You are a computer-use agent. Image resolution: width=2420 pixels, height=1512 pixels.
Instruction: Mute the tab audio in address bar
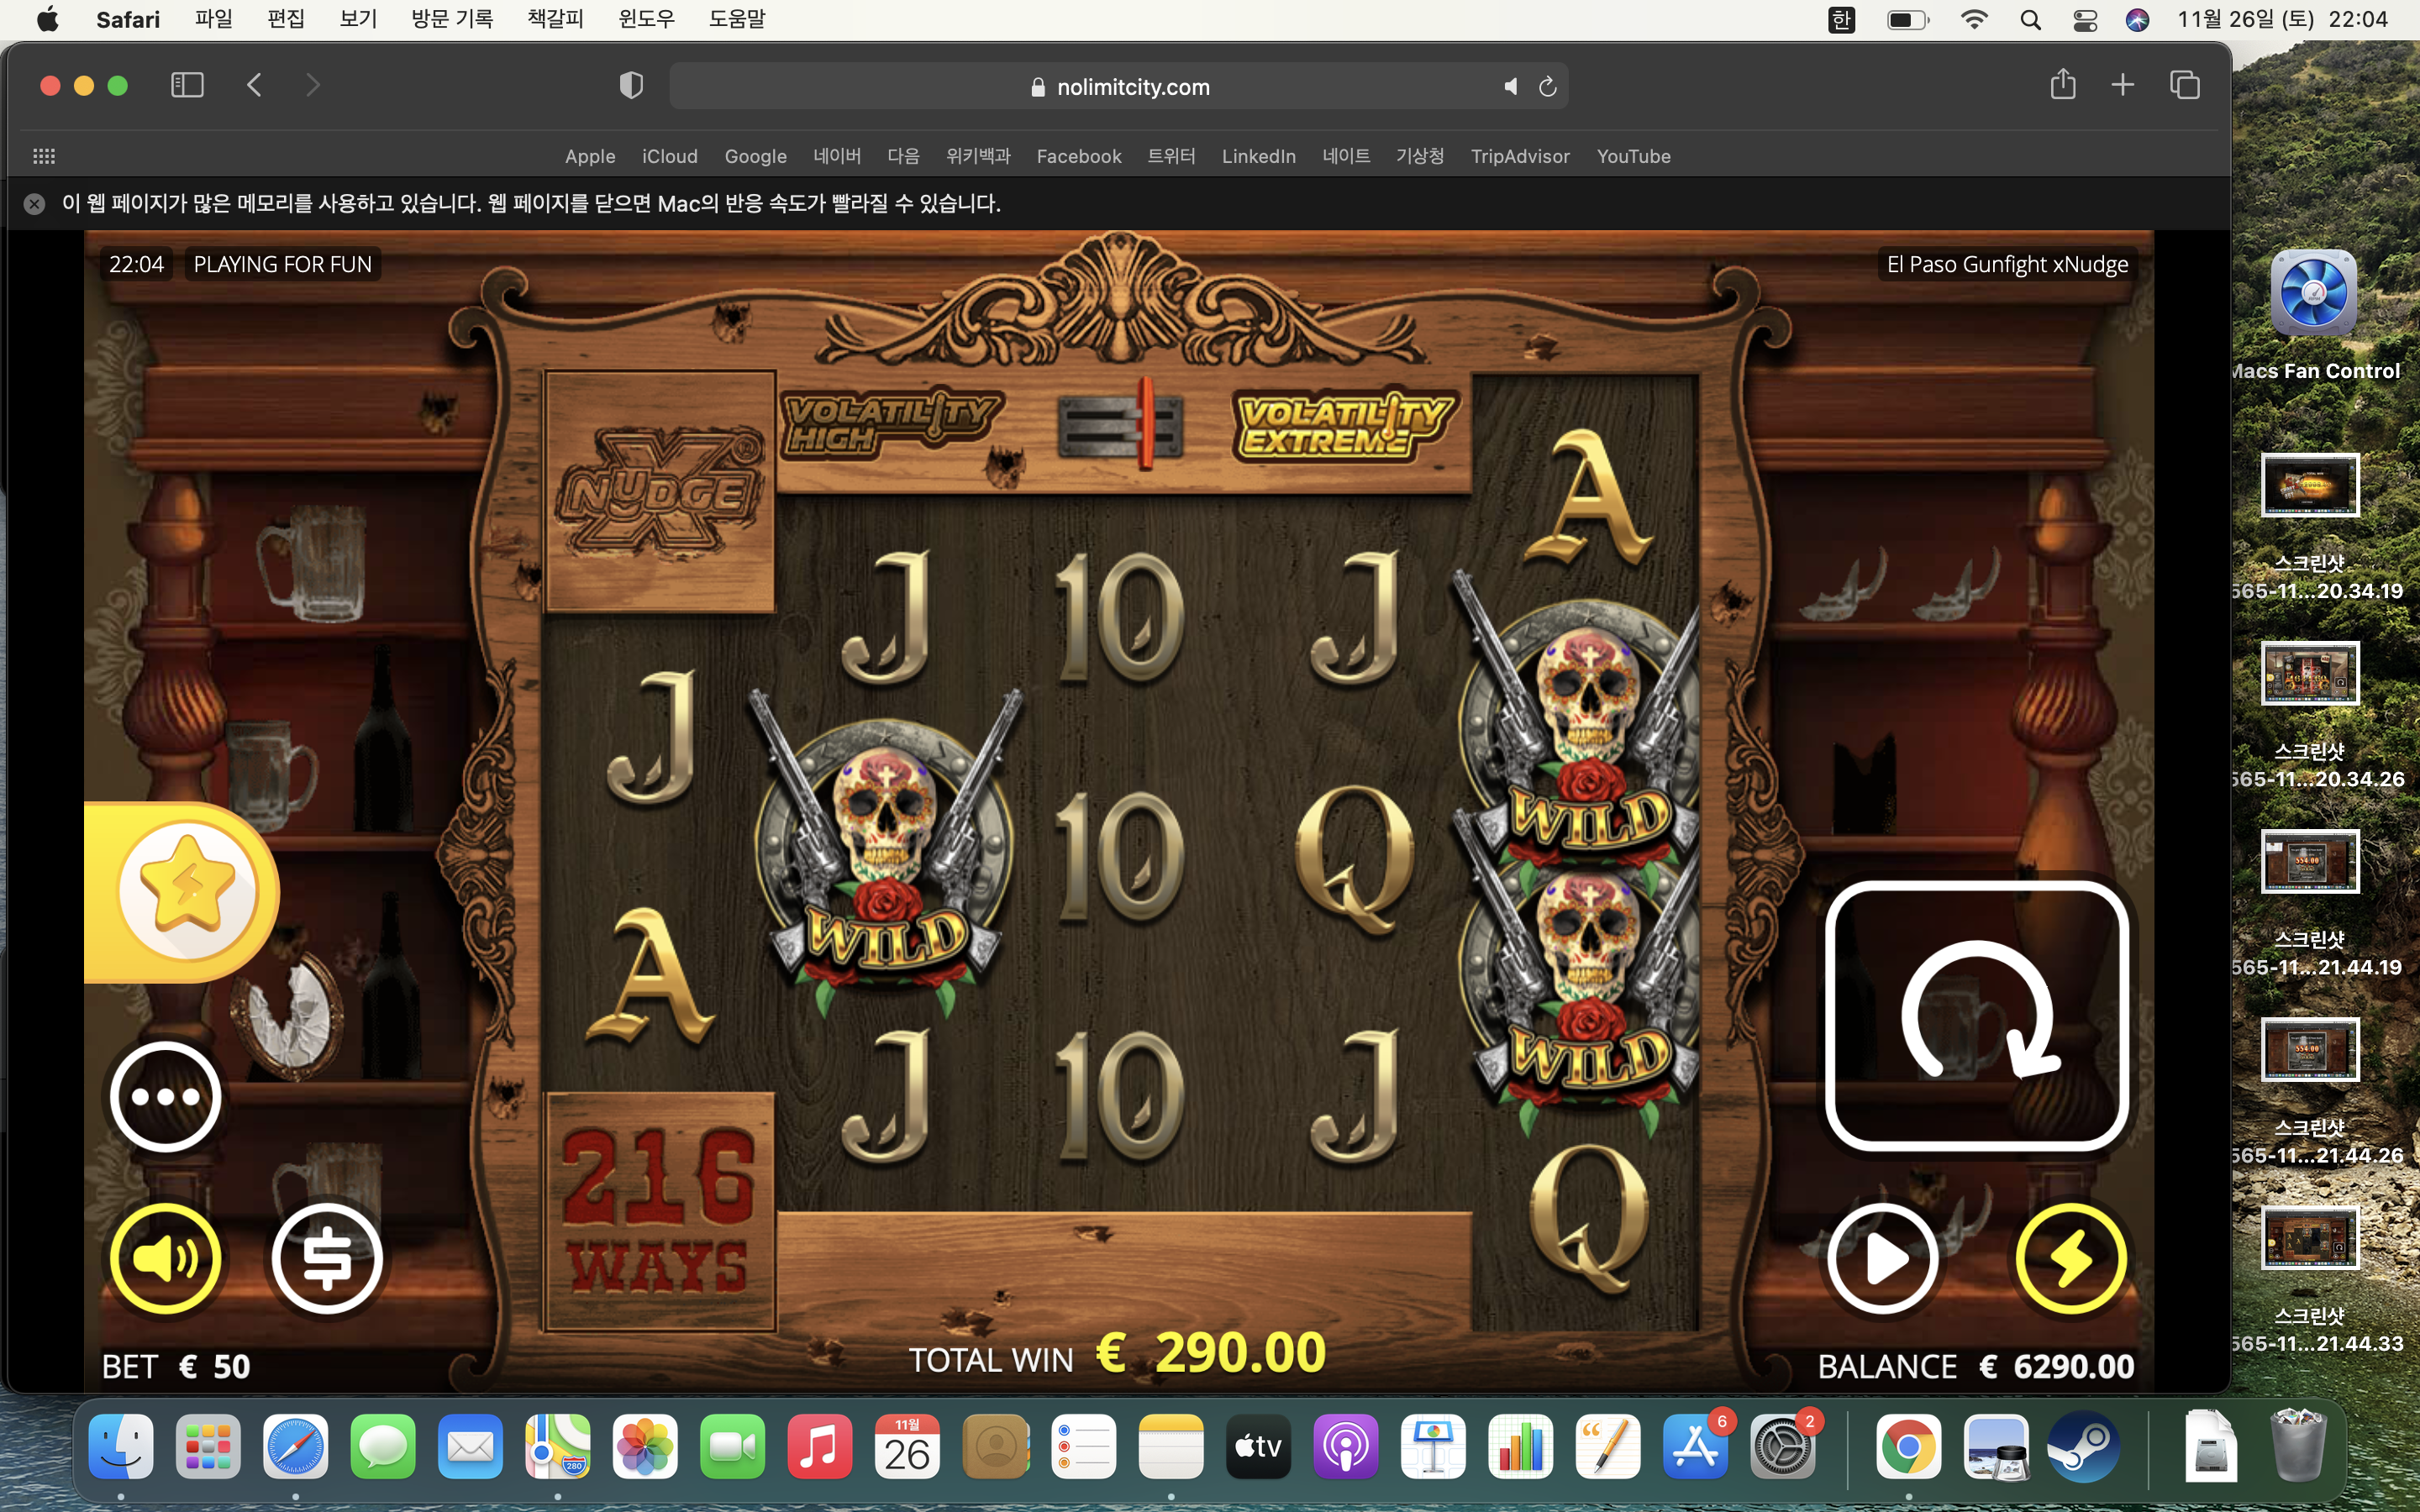1510,87
